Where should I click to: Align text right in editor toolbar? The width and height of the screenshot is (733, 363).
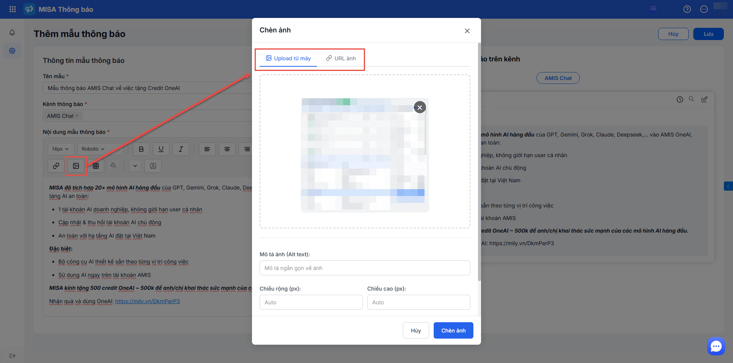[x=246, y=149]
